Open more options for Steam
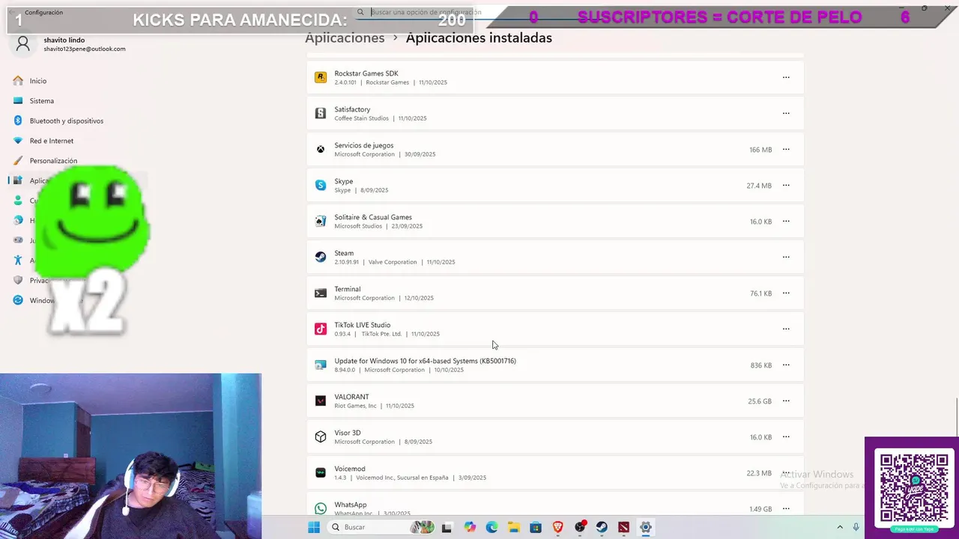959x539 pixels. coord(786,257)
